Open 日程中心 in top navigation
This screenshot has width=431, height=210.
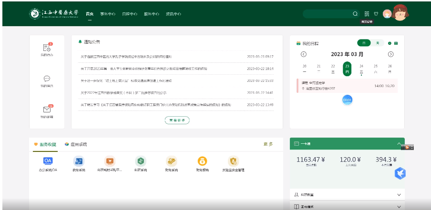[130, 14]
